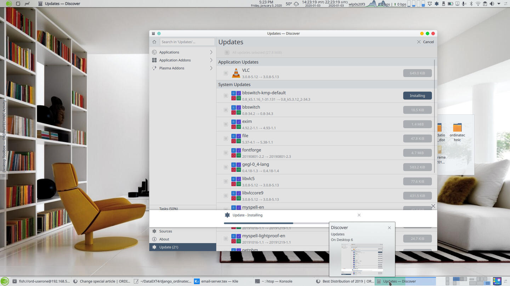Close the tasks overlay panel X

pos(433,206)
